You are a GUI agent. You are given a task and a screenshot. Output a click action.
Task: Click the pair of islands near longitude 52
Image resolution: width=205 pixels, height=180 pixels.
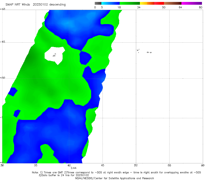tap(149, 52)
